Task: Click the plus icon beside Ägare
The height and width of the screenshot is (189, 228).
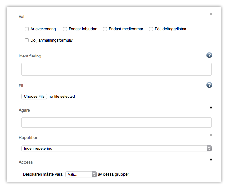Action: (x=211, y=108)
